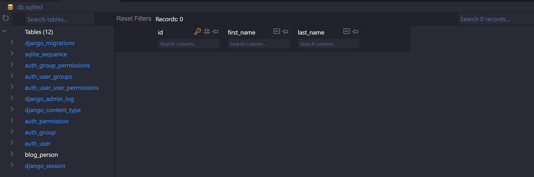The width and height of the screenshot is (534, 177).
Task: Pin the id column
Action: pos(215,32)
